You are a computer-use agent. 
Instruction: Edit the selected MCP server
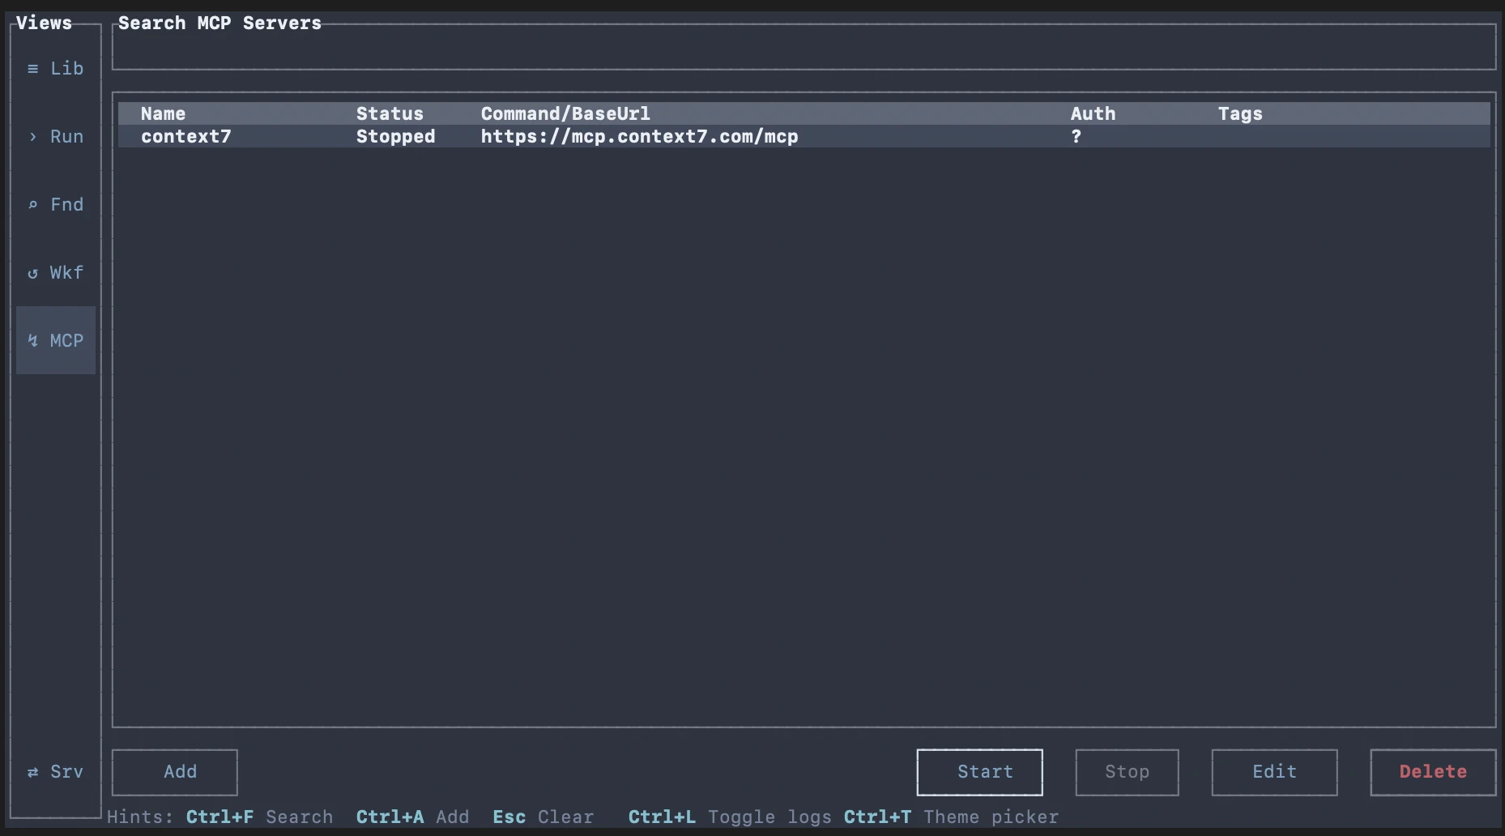[1274, 772]
